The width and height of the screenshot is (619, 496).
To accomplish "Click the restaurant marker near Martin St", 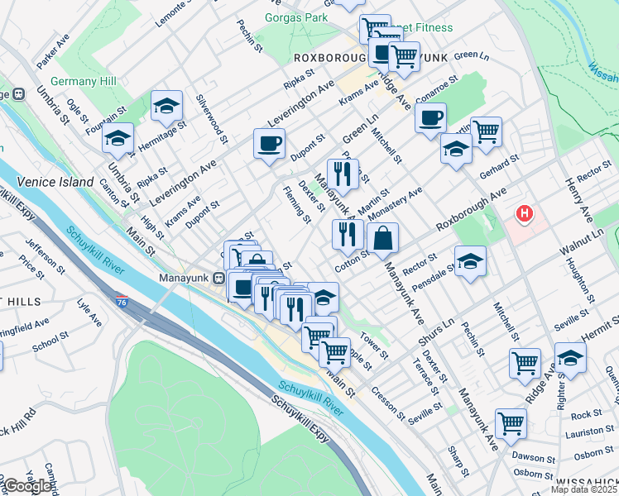I will [x=343, y=174].
